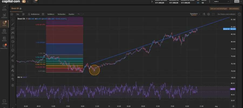This screenshot has height=108, width=243.
Task: Open the chart settings gear icon
Action: [209, 14]
